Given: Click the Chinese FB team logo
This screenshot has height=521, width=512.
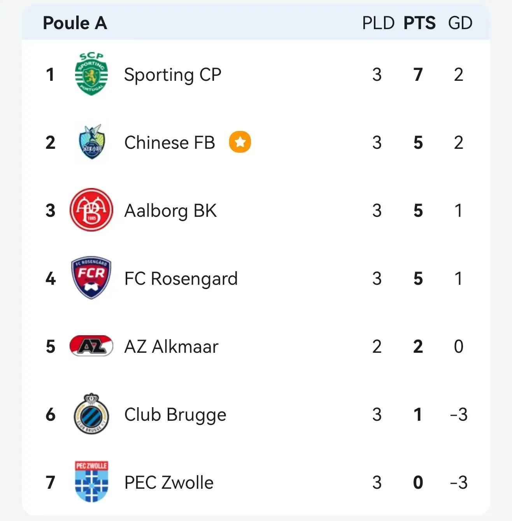Looking at the screenshot, I should [x=91, y=142].
